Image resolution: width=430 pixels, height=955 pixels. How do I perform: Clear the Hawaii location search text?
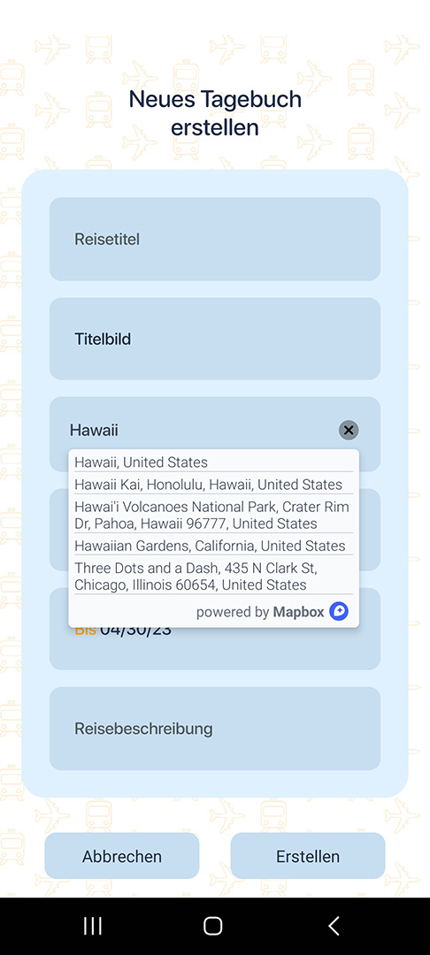(349, 430)
